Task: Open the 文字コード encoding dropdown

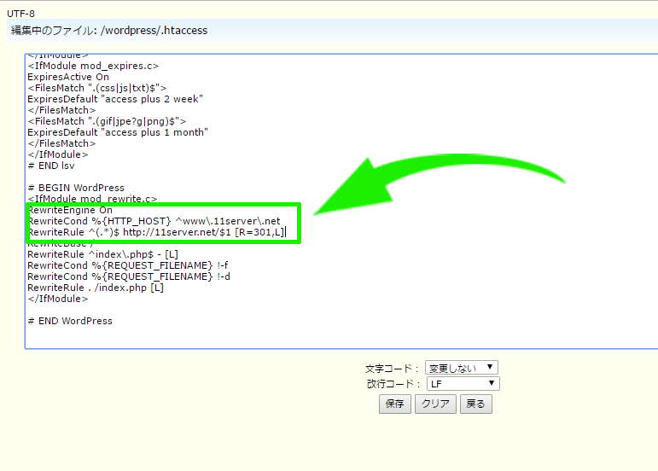Action: [x=461, y=368]
